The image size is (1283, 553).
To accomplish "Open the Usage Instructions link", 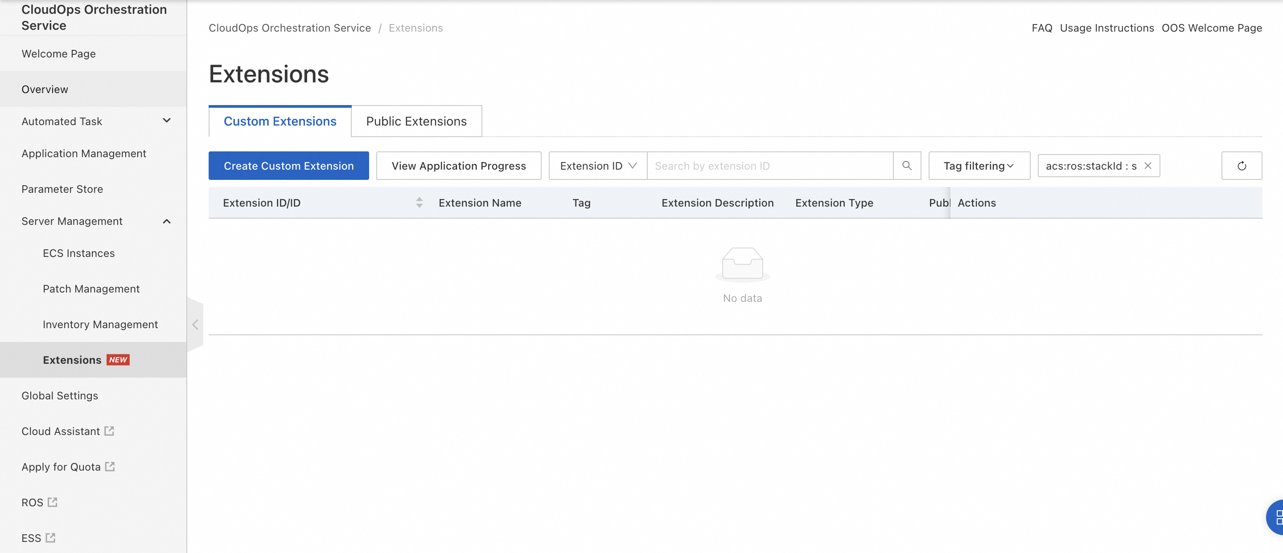I will 1106,28.
